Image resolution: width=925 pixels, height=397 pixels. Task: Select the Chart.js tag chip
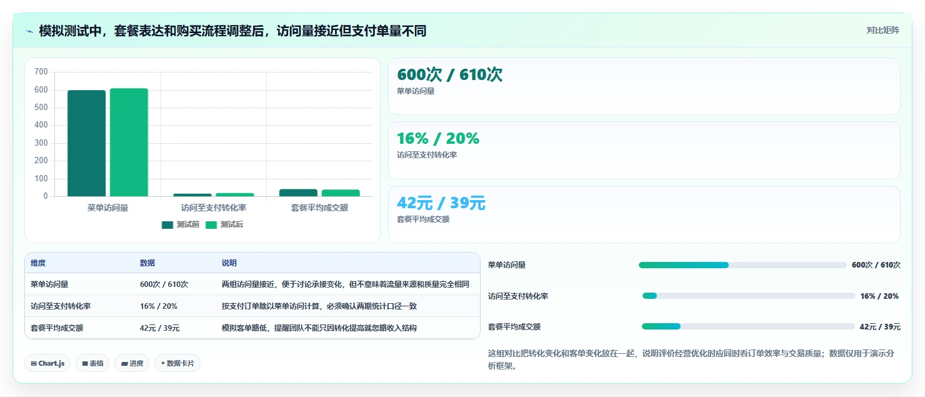point(47,363)
